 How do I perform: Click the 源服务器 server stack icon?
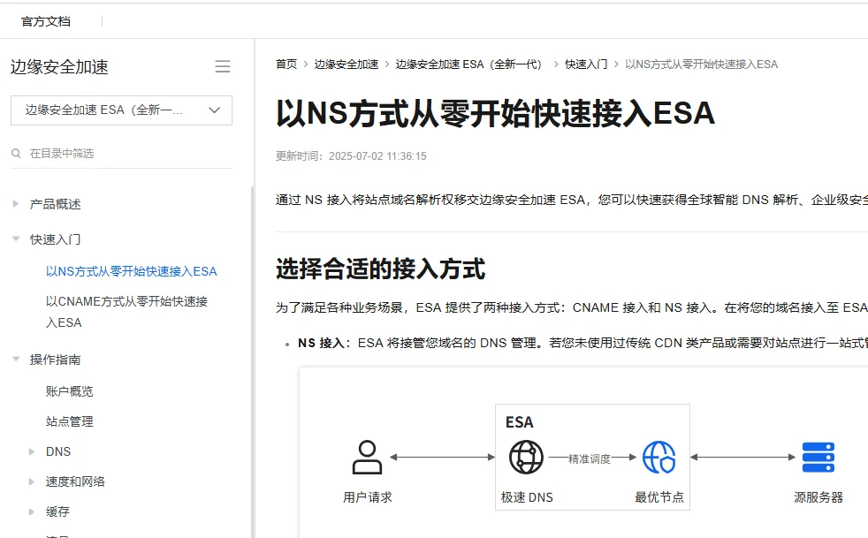pos(818,456)
